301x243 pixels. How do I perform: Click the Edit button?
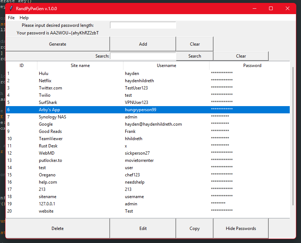pos(143,229)
